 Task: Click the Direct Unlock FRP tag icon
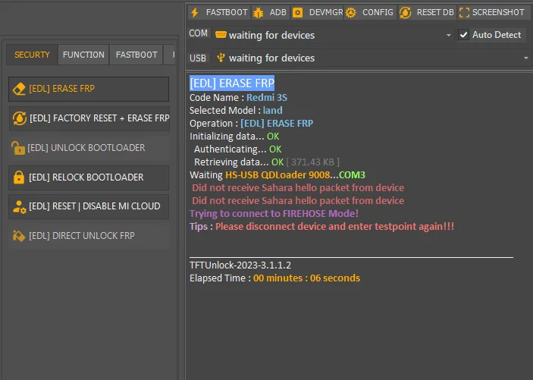coord(19,235)
